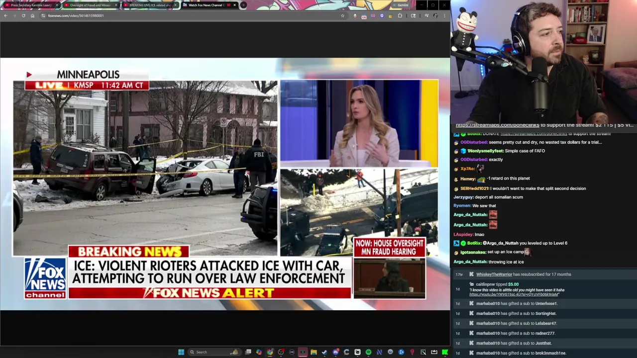Close the Watch Fox News Channel tab
637x358 pixels.
[234, 5]
